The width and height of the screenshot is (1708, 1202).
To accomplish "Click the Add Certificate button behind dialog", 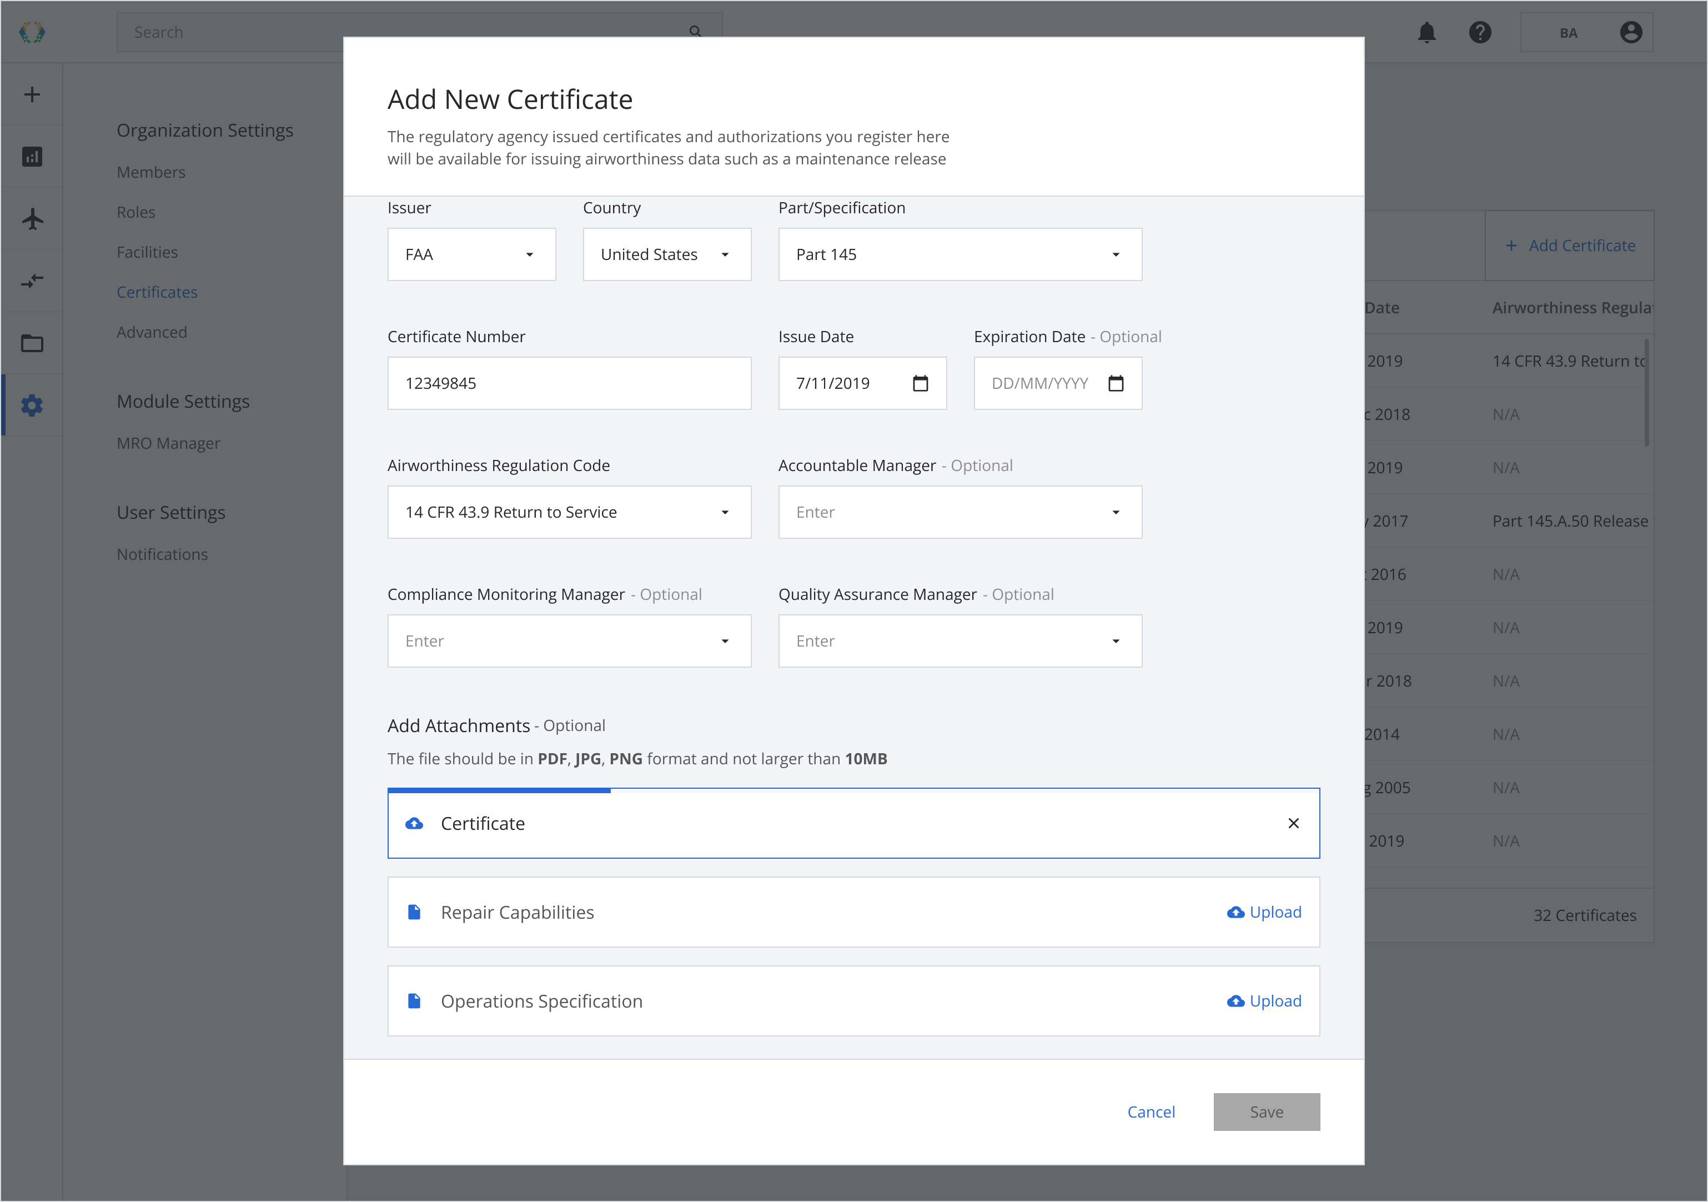I will pyautogui.click(x=1570, y=246).
